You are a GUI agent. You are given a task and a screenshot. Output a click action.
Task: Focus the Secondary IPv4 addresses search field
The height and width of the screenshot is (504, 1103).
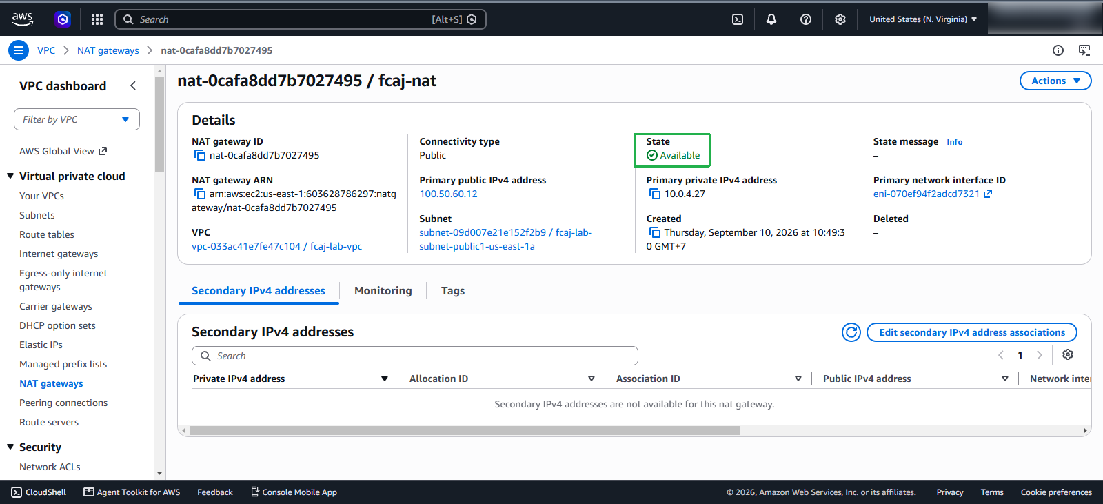[415, 356]
